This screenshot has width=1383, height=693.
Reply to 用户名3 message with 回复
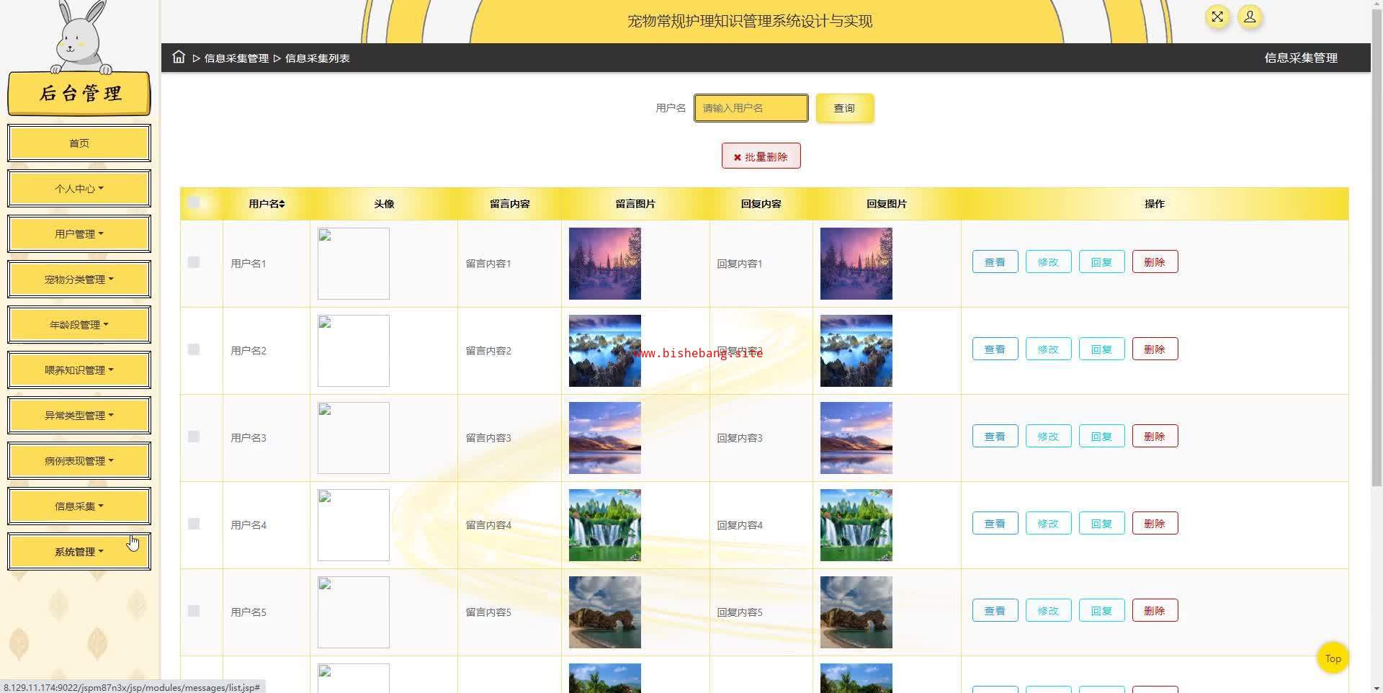[1101, 437]
